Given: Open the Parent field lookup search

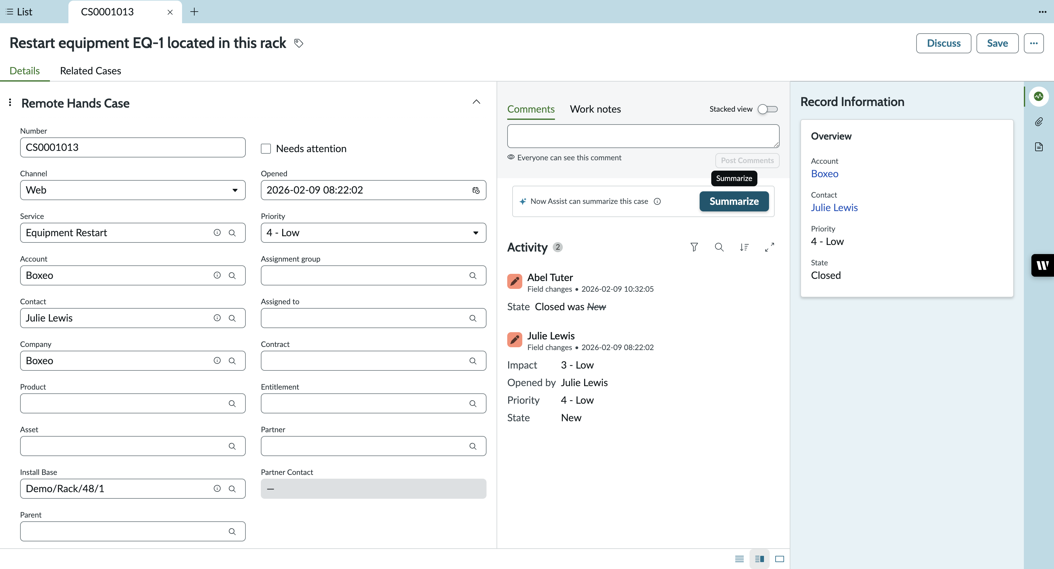Looking at the screenshot, I should [x=232, y=531].
